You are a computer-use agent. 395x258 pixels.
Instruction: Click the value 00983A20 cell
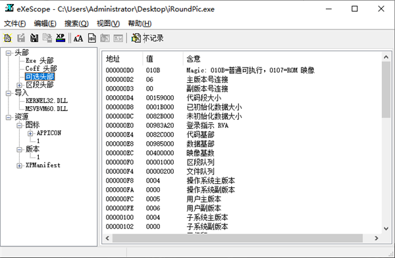click(160, 125)
